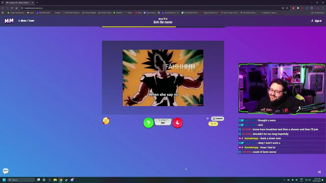Click the streamer webcam overlay
The image size is (326, 183).
282,88
